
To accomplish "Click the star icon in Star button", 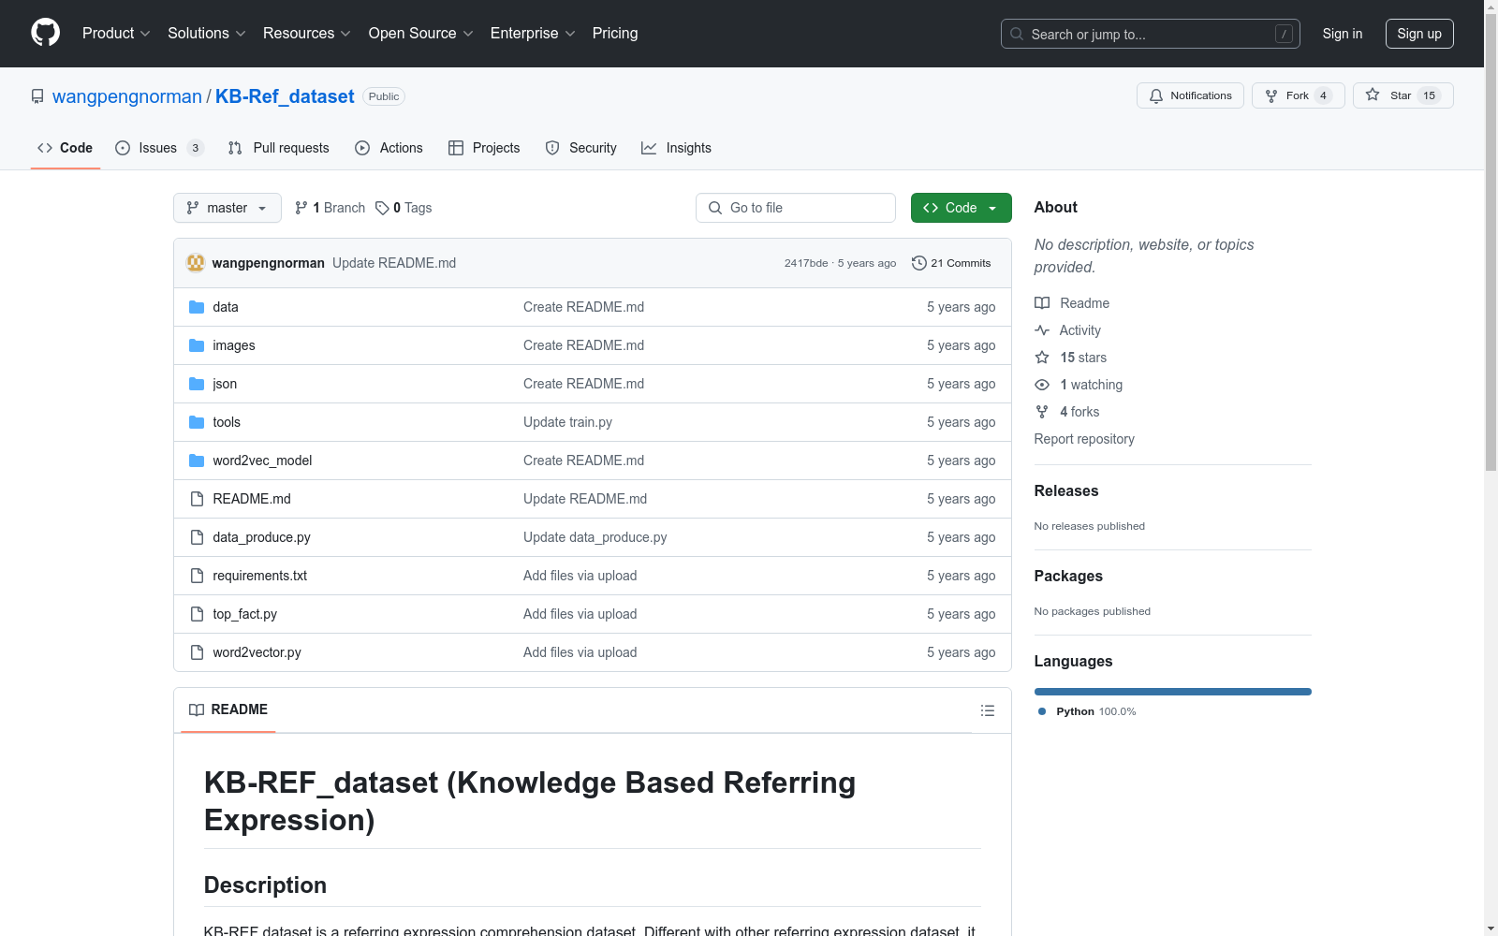I will [x=1373, y=95].
